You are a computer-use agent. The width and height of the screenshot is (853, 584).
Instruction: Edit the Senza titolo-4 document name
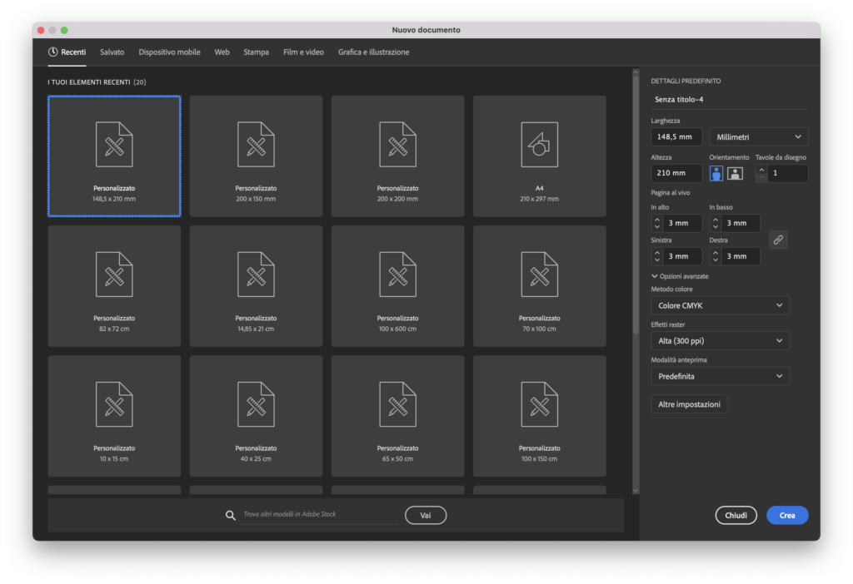[730, 100]
